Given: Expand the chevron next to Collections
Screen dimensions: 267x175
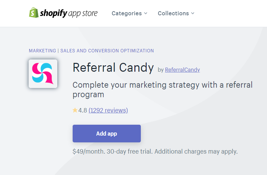Looking at the screenshot, I should (x=193, y=13).
